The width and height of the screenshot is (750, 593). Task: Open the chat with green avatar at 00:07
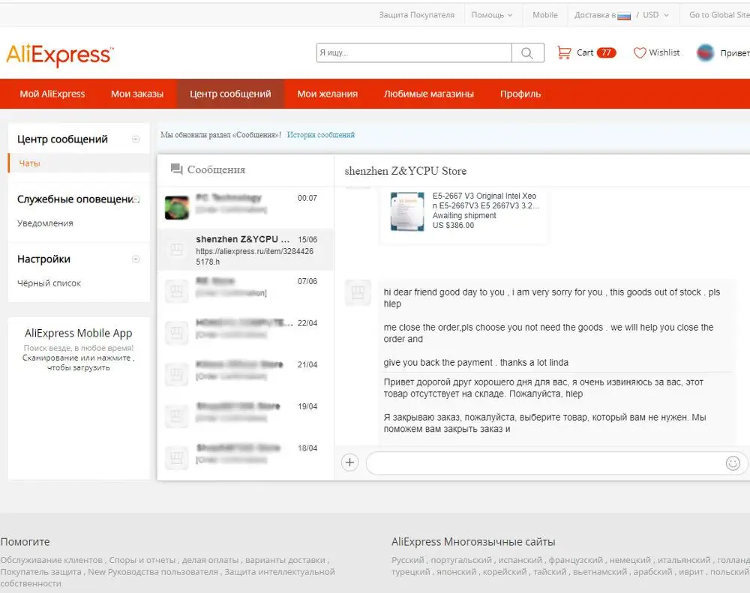pos(245,208)
